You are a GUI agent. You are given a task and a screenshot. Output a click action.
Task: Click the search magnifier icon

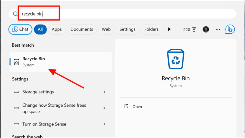coord(15,14)
